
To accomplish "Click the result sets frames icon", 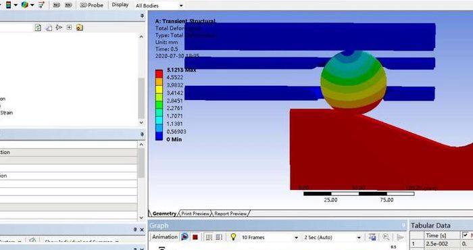I will [x=220, y=237].
